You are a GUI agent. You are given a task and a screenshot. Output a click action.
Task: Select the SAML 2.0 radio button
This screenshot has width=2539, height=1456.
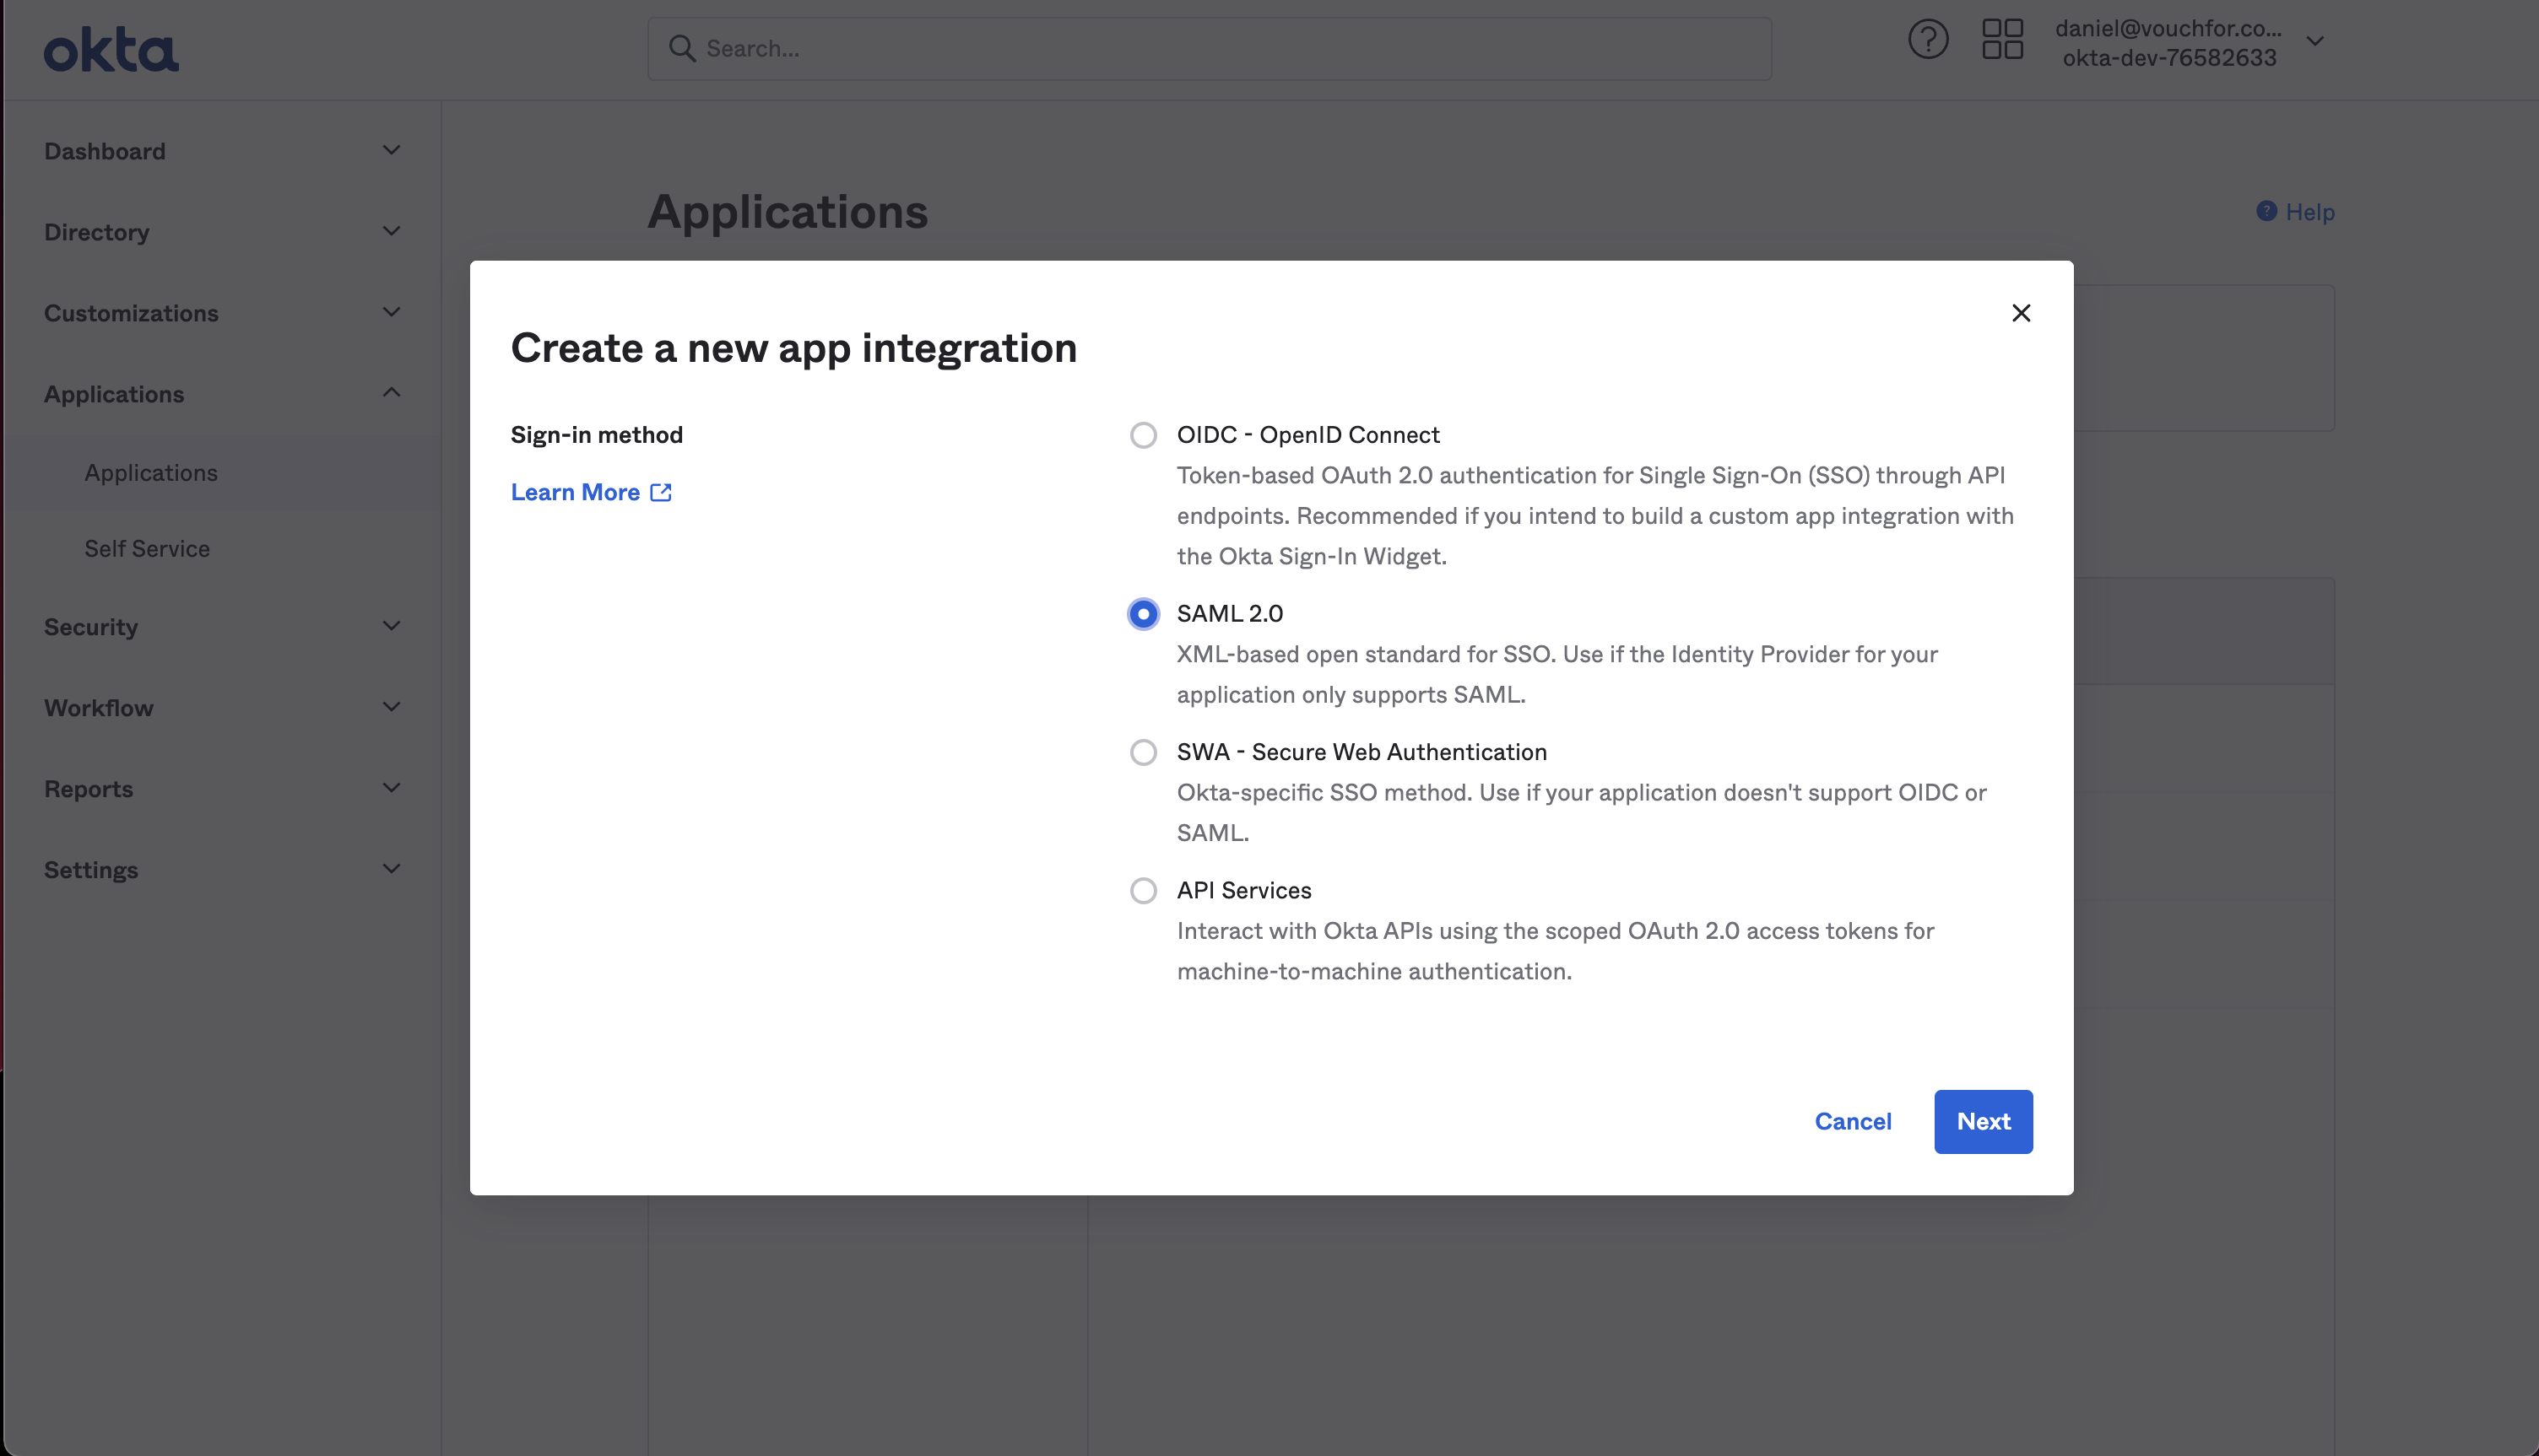pyautogui.click(x=1144, y=614)
